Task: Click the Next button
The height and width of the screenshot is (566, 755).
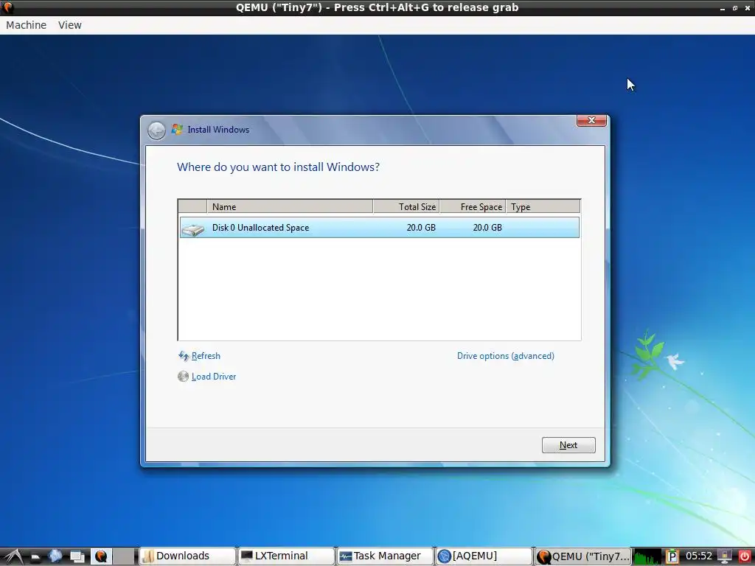Action: point(568,445)
